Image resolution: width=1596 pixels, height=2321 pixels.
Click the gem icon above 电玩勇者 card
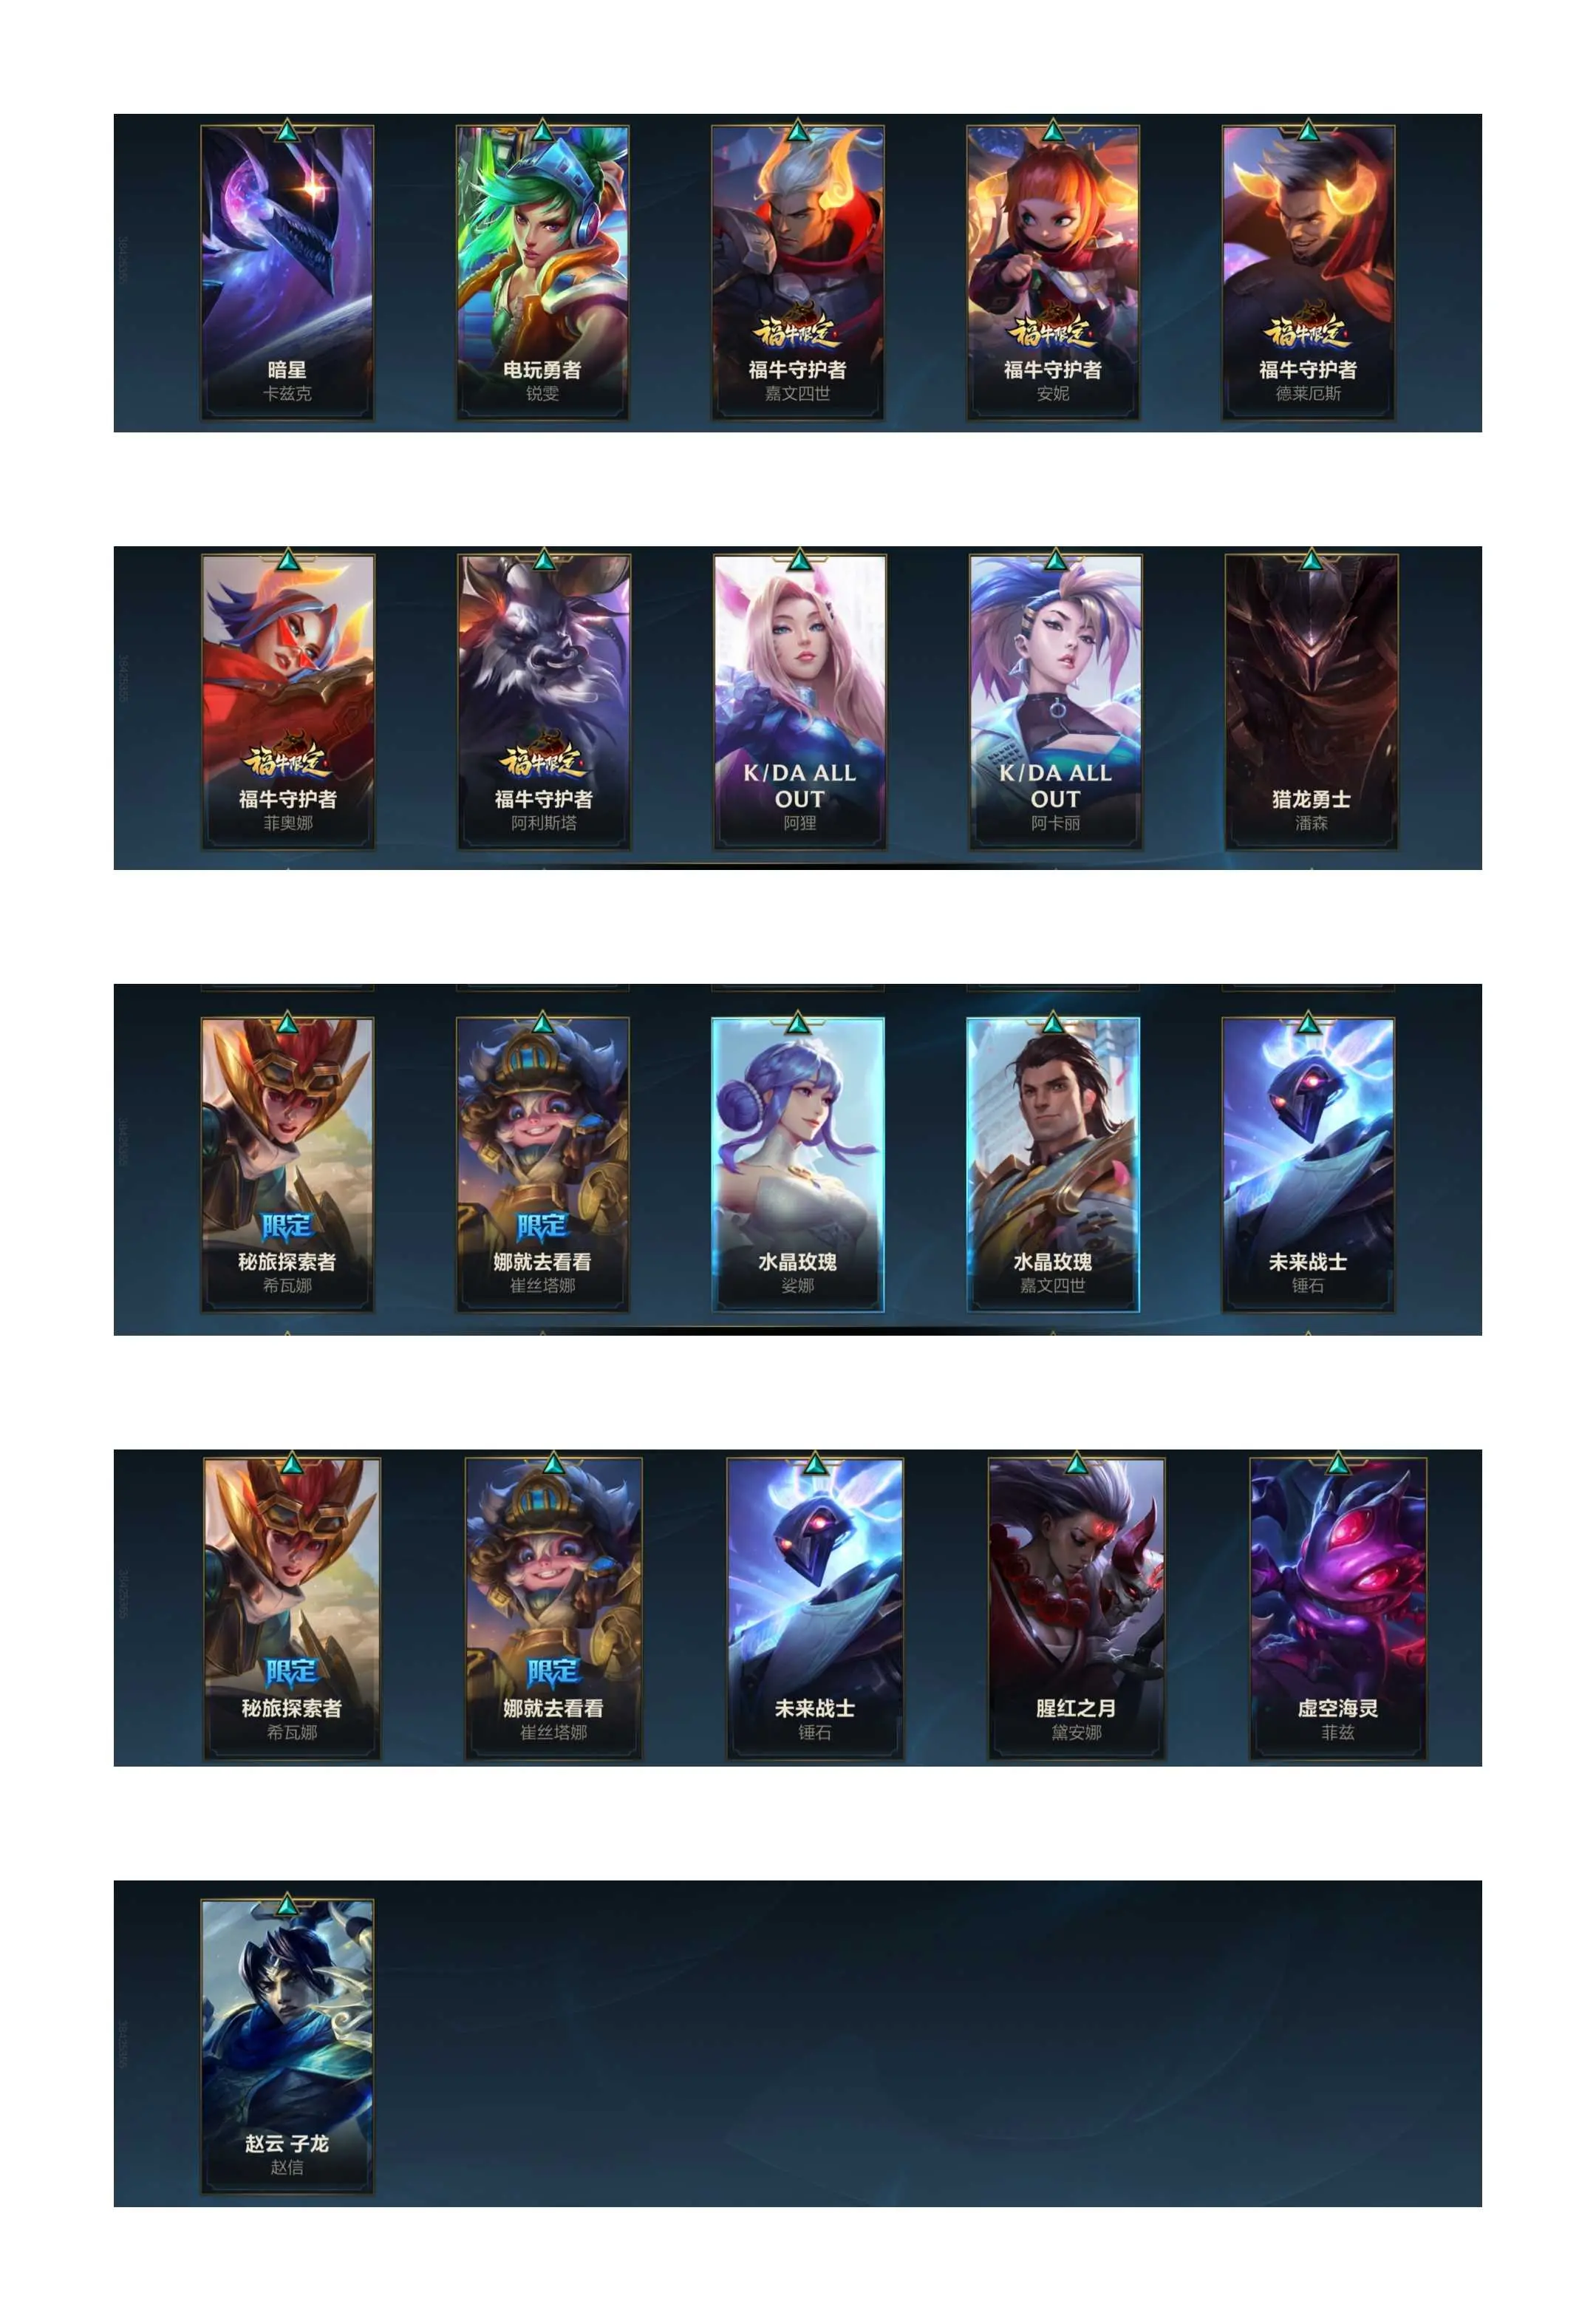(543, 130)
